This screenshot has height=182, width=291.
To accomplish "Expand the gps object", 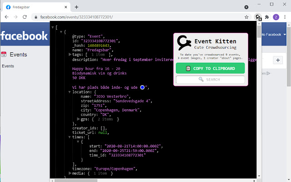I will tap(79, 119).
